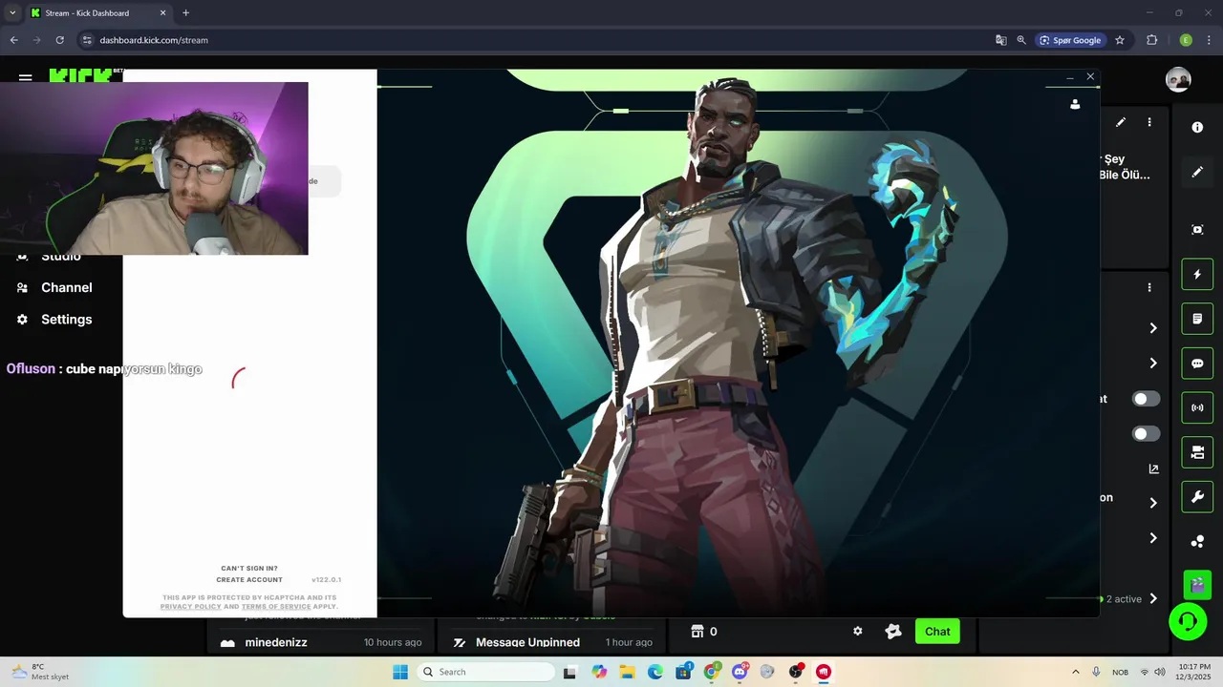Expand the first chevron row in right panel
Viewport: 1223px width, 687px height.
[x=1153, y=328]
